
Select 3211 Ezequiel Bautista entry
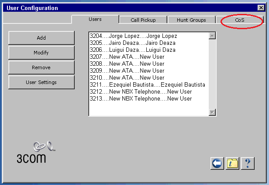point(147,84)
